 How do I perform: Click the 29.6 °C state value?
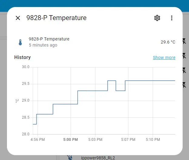pyautogui.click(x=168, y=42)
